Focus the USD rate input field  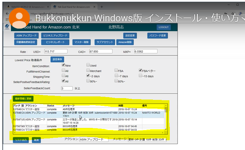(x=56, y=52)
